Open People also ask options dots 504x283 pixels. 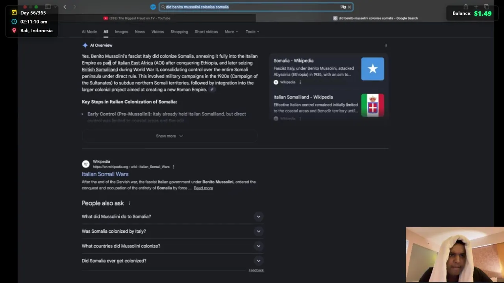pyautogui.click(x=129, y=203)
